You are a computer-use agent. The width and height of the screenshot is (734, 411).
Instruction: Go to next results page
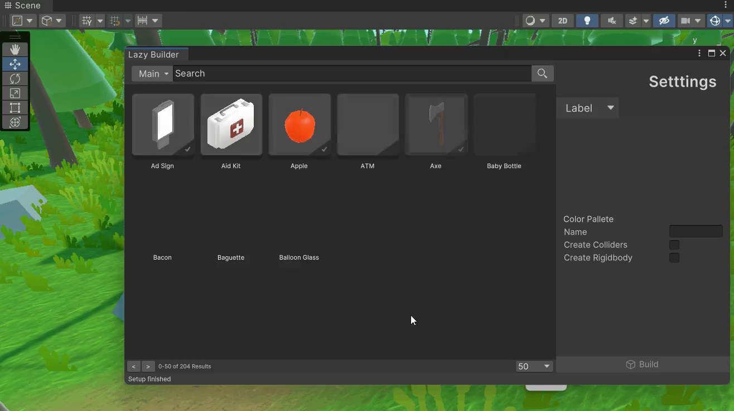coord(148,366)
